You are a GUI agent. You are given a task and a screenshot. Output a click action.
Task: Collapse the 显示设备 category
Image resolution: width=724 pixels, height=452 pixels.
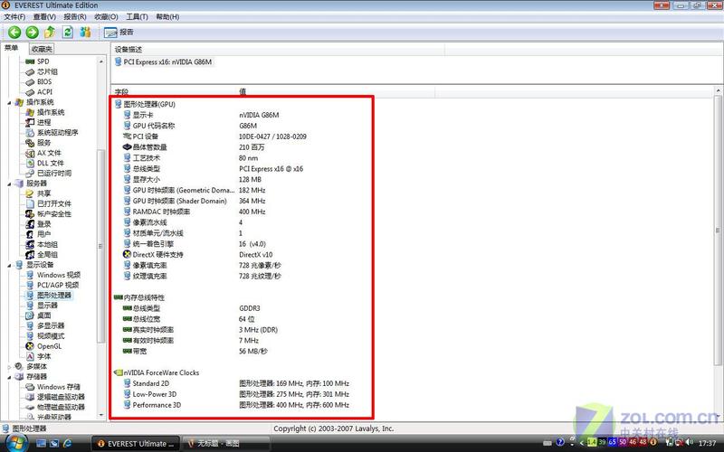(x=10, y=265)
